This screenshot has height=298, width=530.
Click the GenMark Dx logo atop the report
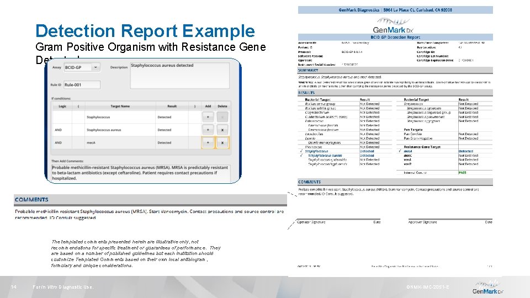click(393, 26)
